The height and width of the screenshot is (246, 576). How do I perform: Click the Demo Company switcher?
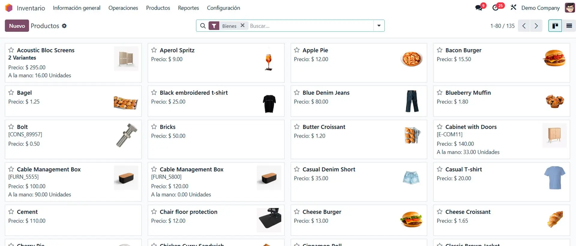click(541, 8)
